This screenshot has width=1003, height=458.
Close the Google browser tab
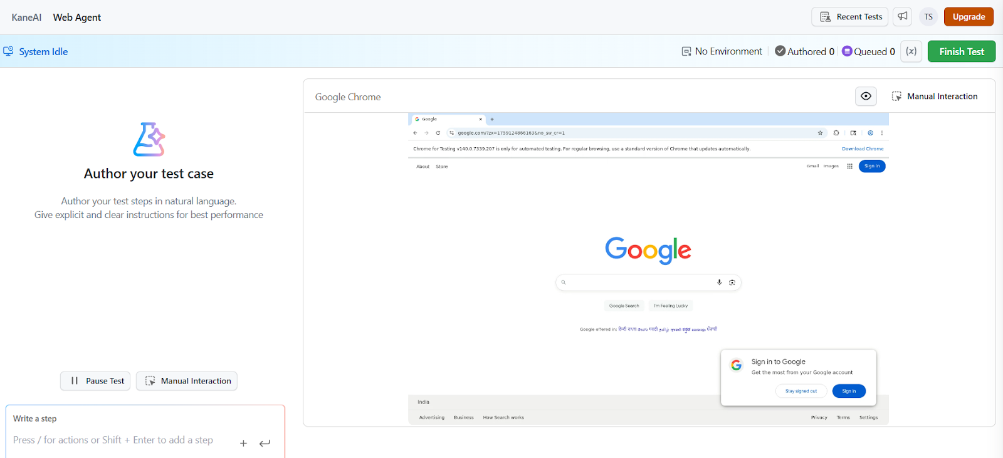[481, 119]
